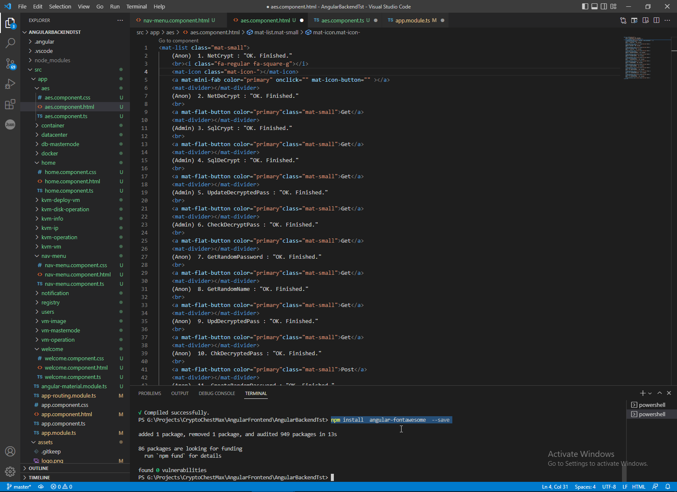This screenshot has height=492, width=677.
Task: Expand the TIMELINE section
Action: [75, 478]
